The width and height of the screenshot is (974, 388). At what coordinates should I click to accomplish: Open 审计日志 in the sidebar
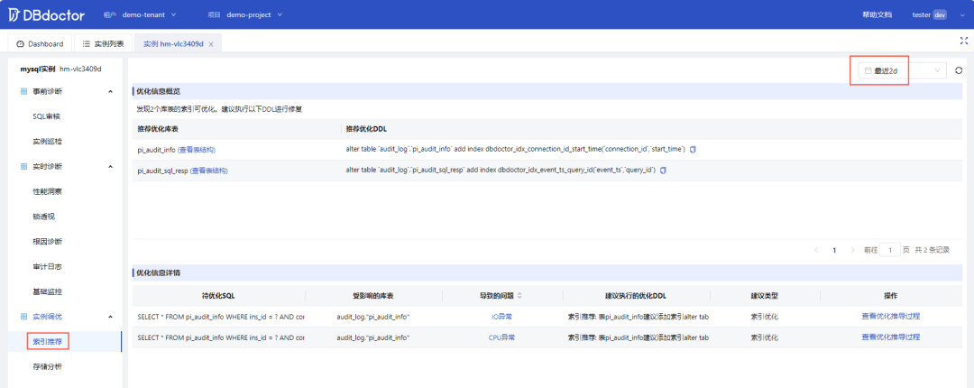pos(47,266)
